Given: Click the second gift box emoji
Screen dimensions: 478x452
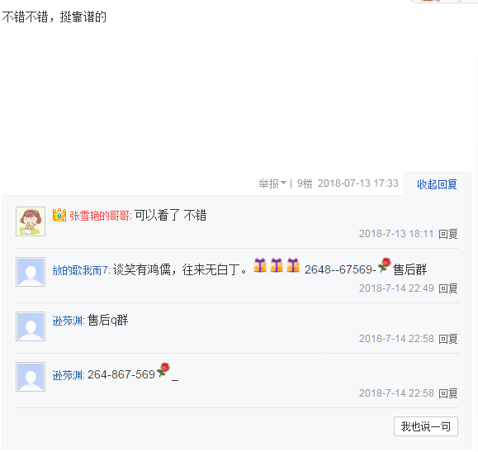Looking at the screenshot, I should pos(277,265).
